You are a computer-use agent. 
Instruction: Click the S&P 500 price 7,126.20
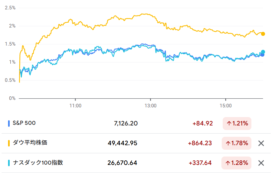pyautogui.click(x=126, y=123)
